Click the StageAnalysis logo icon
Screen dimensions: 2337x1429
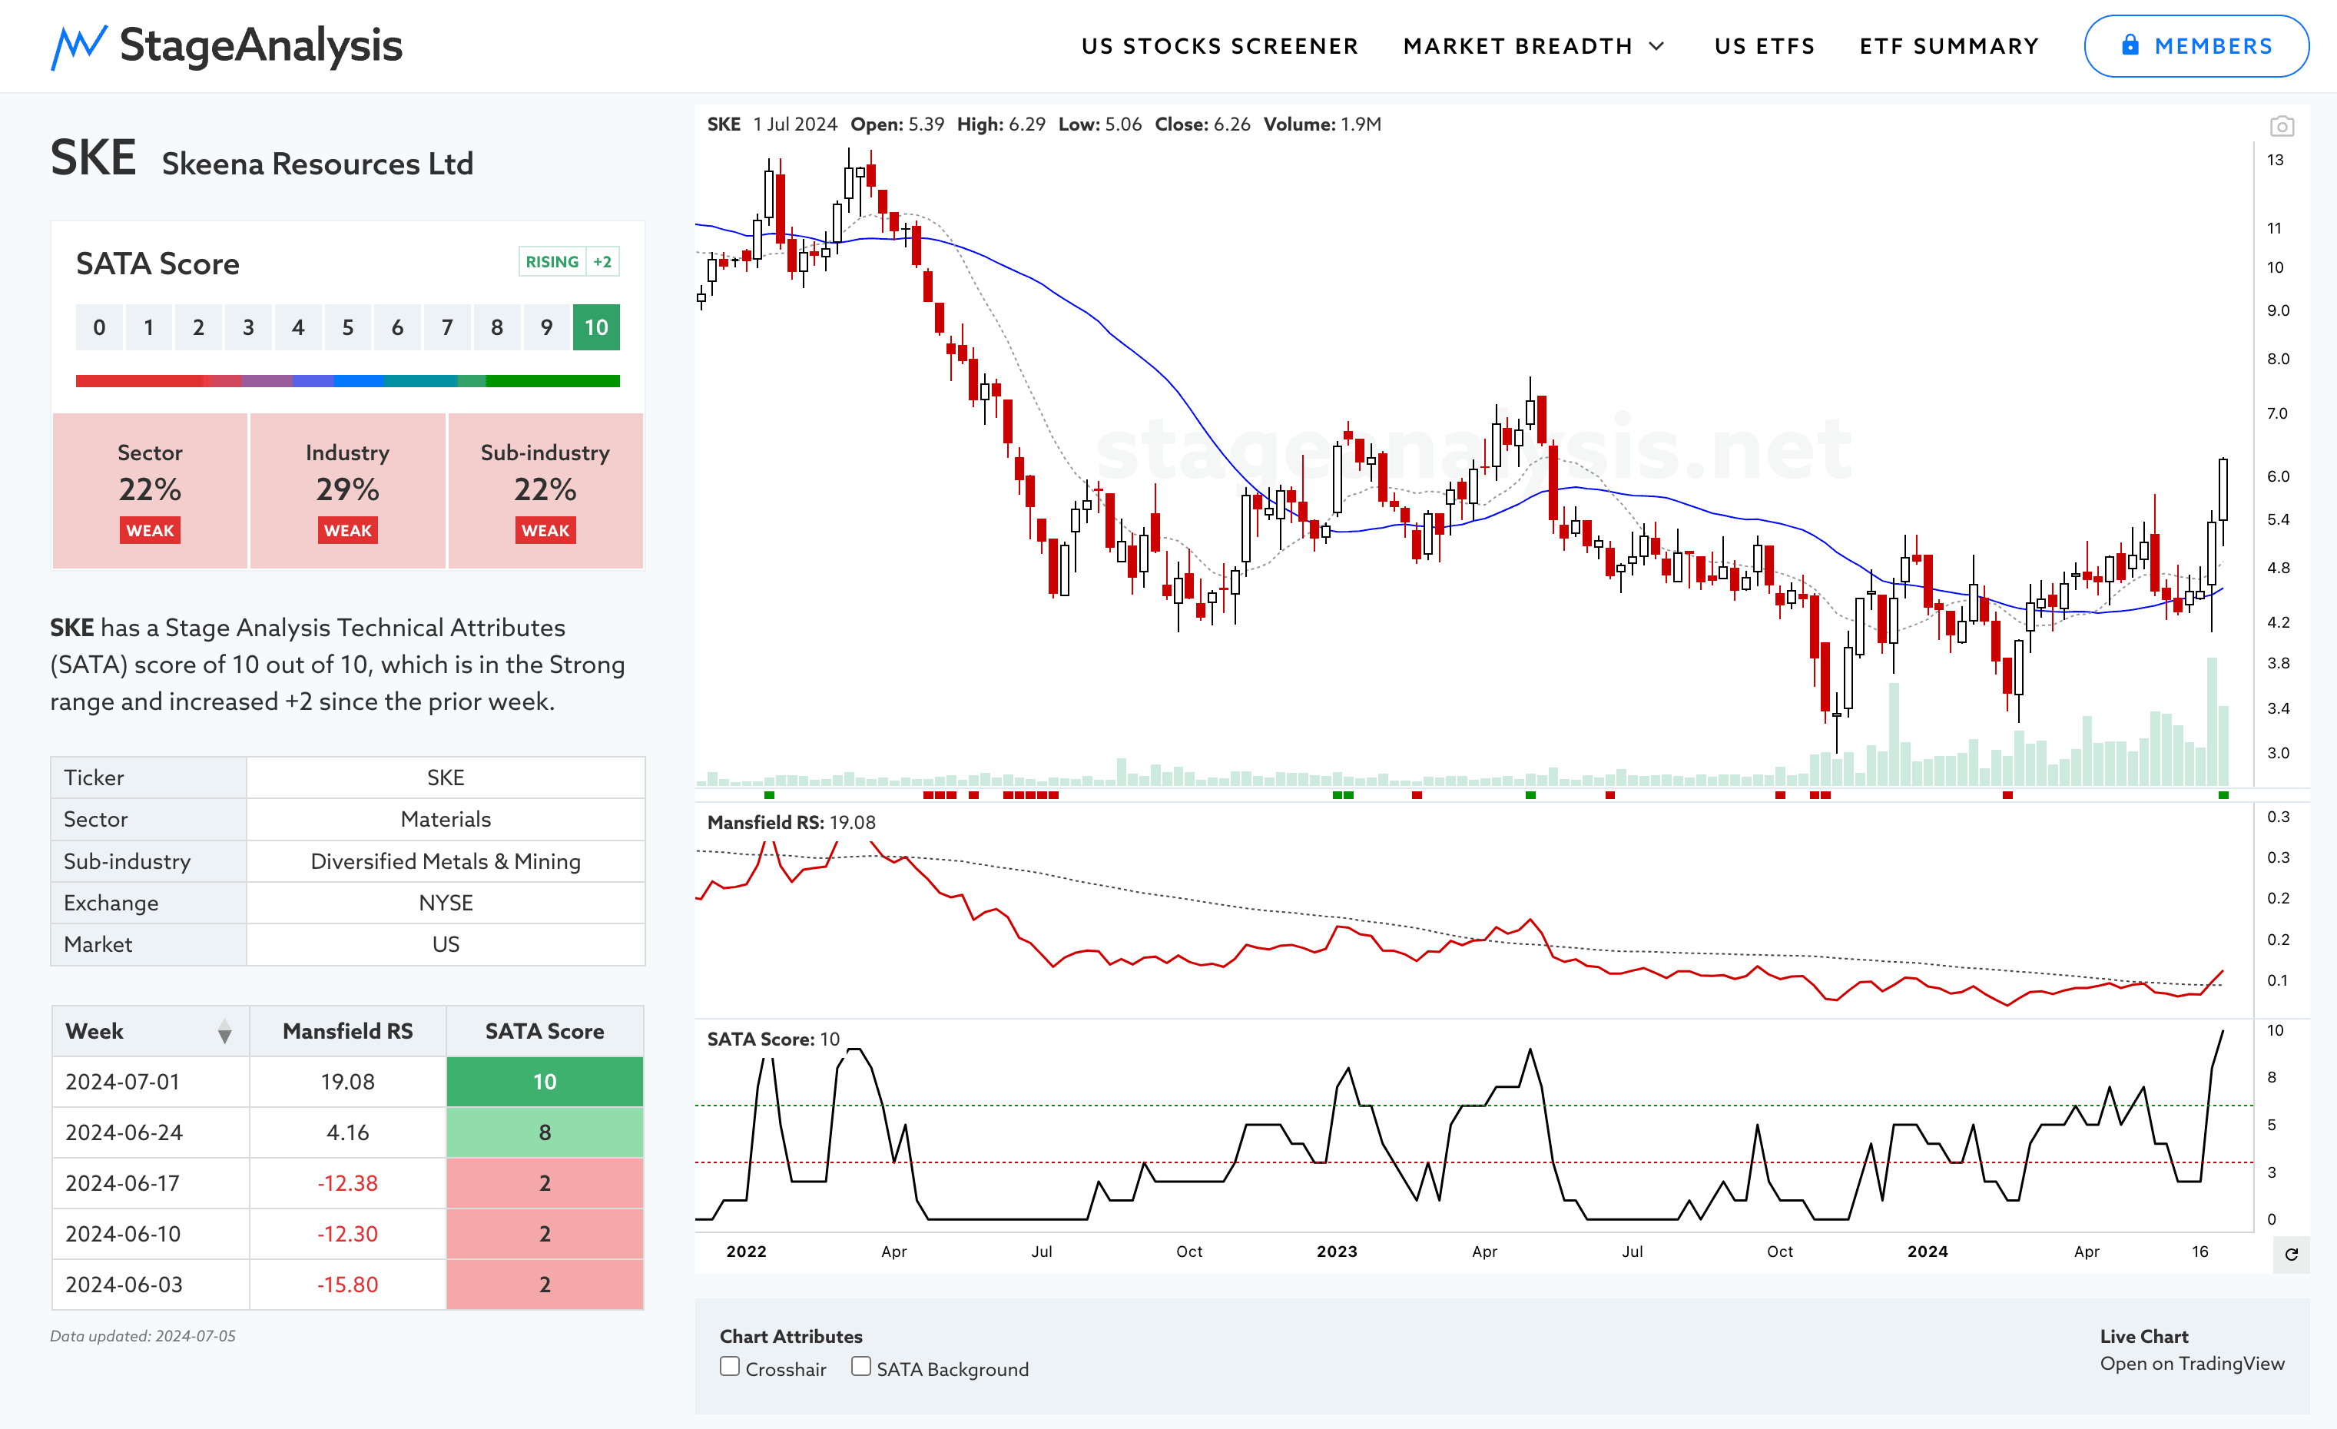78,46
